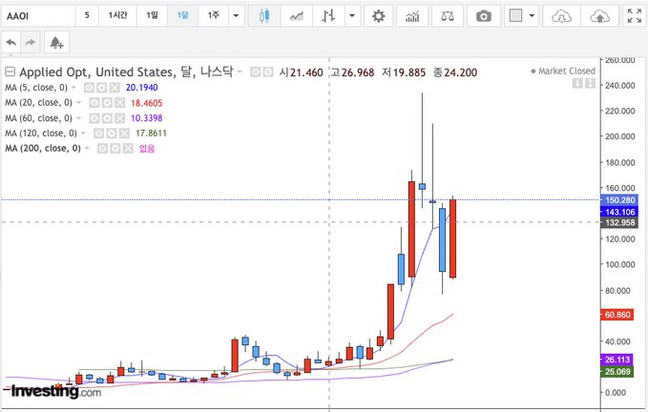
Task: Hide the MA 60 indicator
Action: click(x=94, y=118)
